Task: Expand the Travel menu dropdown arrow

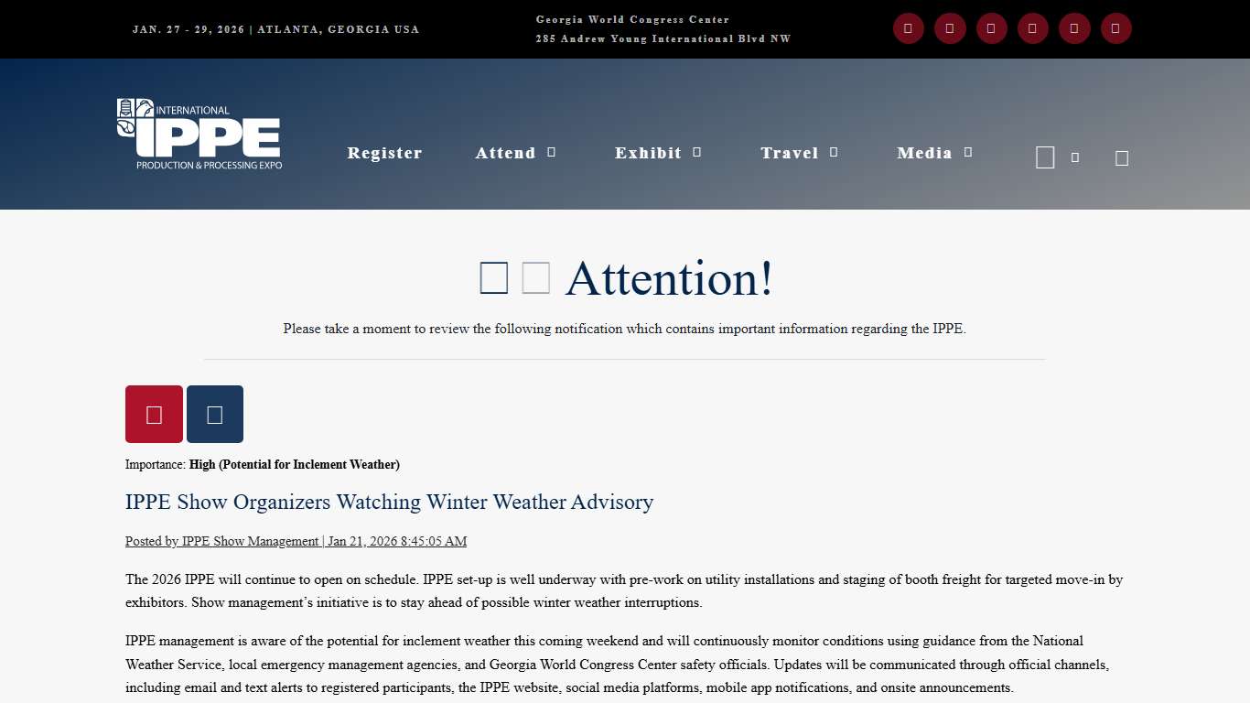Action: point(834,153)
